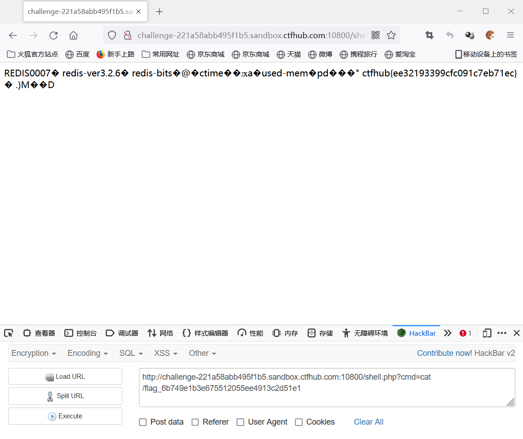523x439 pixels.
Task: Open the 存储 storage tab
Action: [x=320, y=333]
